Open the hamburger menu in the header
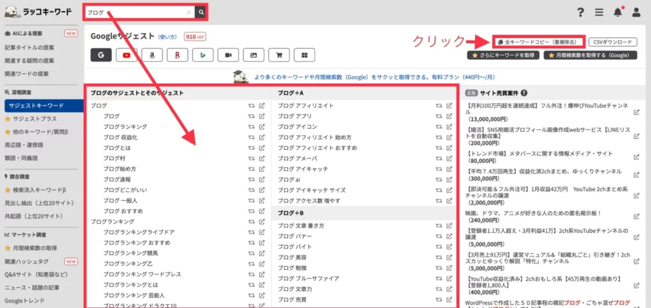The image size is (651, 308). coord(599,13)
